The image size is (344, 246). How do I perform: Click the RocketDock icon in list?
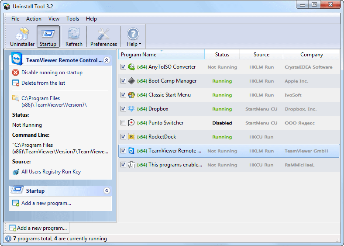[x=131, y=137]
